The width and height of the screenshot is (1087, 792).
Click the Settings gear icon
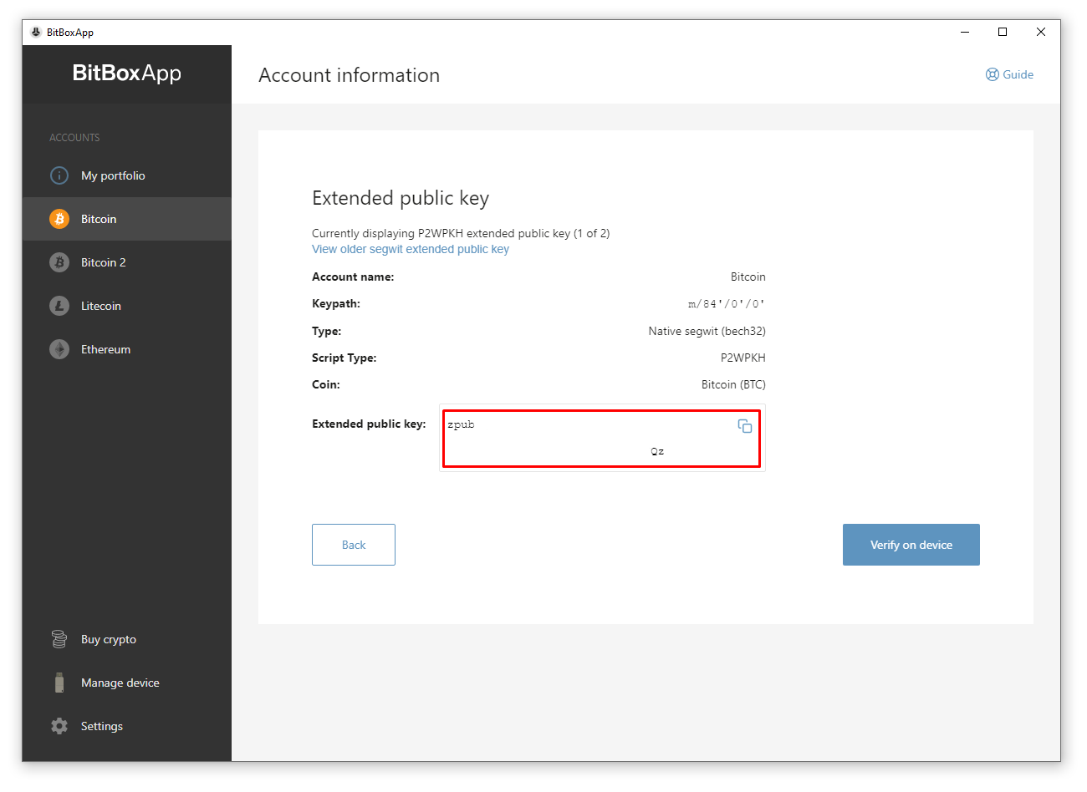[59, 726]
